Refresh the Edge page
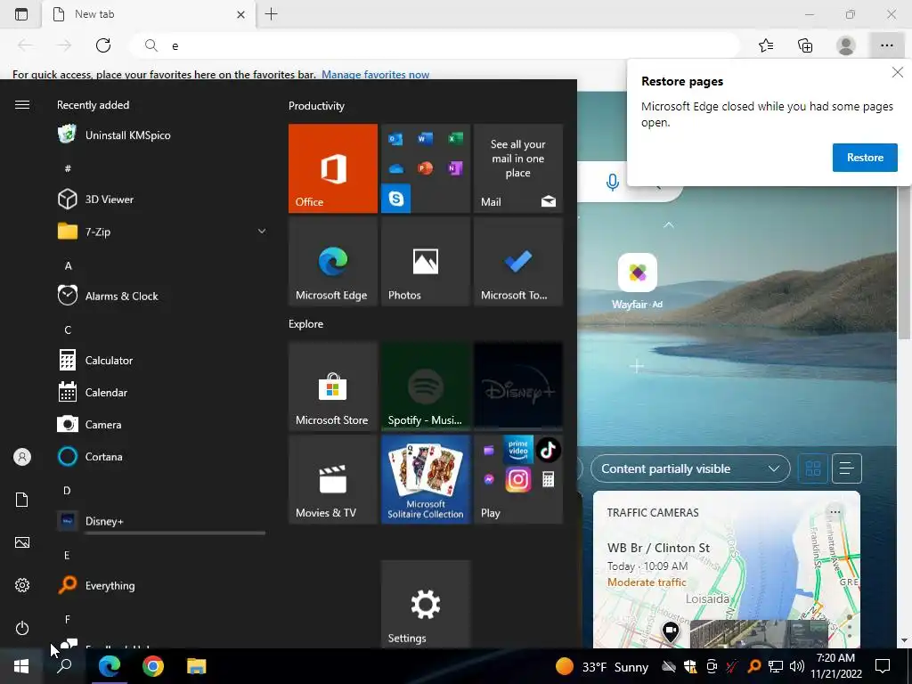Screen dimensions: 912x684 point(103,45)
